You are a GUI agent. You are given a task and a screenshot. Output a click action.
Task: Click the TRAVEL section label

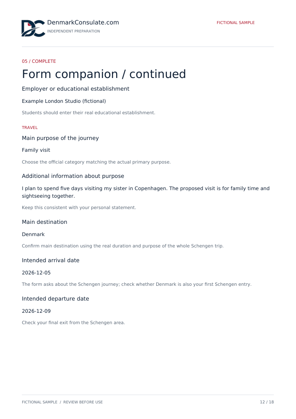coord(30,127)
